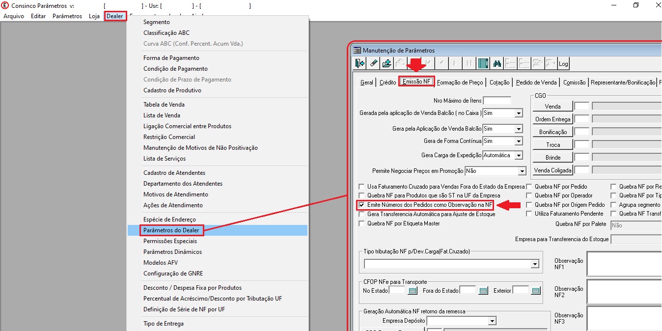Click the Ordem Entrega CGO button

[552, 119]
